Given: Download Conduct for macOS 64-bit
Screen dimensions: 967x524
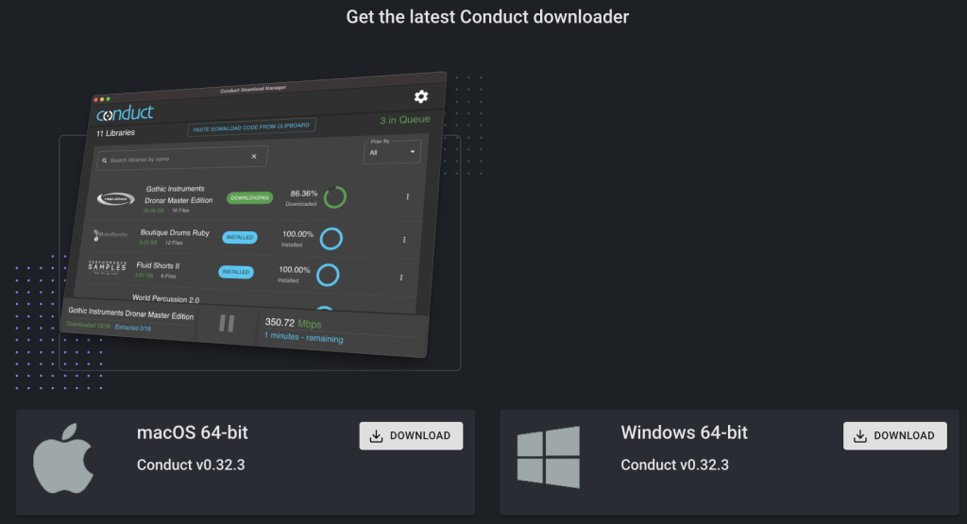Looking at the screenshot, I should pyautogui.click(x=411, y=436).
